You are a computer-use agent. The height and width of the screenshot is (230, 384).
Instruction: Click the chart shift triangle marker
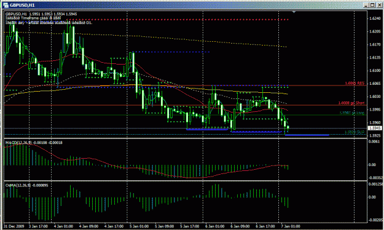tap(294, 12)
